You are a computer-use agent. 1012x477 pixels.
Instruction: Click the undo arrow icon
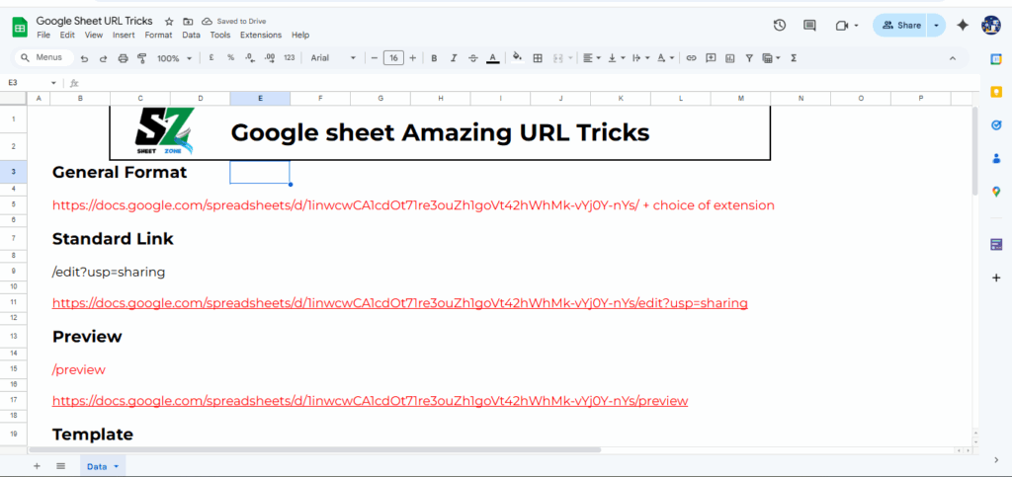point(85,58)
